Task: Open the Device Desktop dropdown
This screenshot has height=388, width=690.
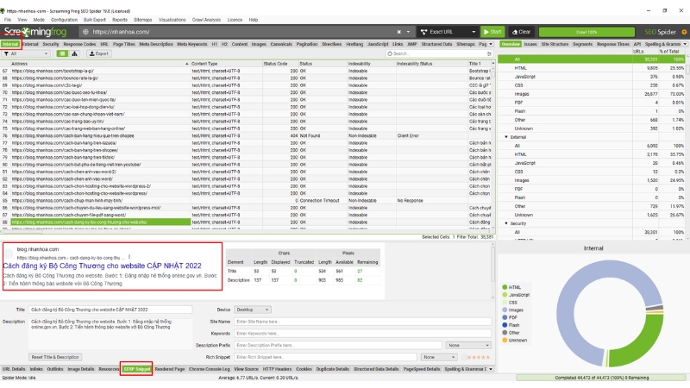Action: [x=252, y=310]
